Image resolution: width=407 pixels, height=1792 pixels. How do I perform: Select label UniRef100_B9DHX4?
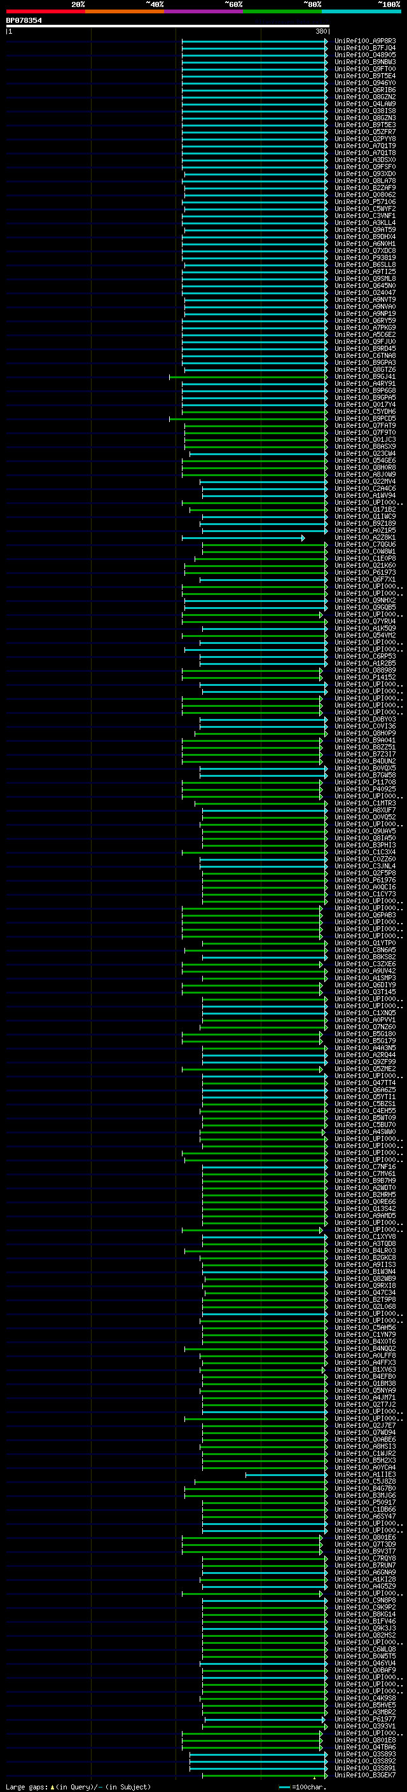[x=364, y=236]
